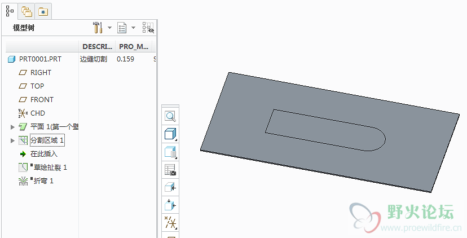
Task: Expand the 平面 1 feature node
Action: [x=12, y=127]
